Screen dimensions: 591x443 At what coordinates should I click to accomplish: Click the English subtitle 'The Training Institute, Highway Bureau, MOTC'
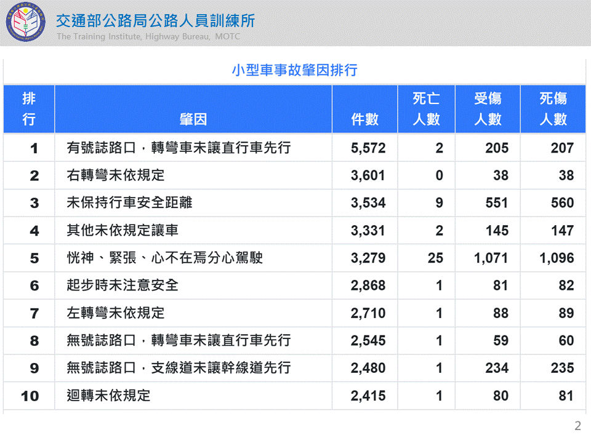148,37
